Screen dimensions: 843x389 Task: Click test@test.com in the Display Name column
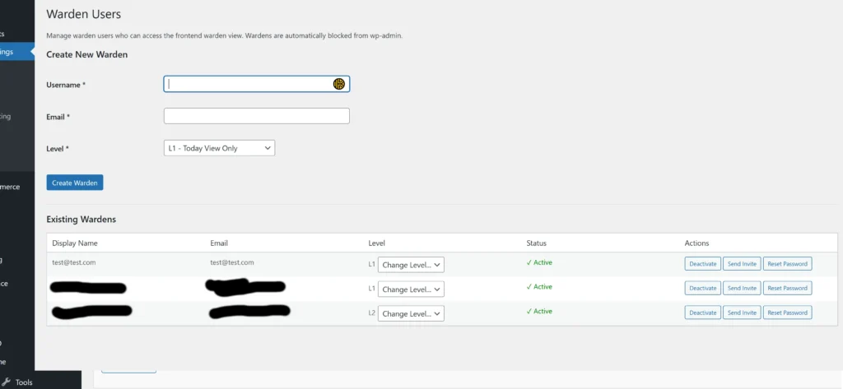pyautogui.click(x=74, y=262)
